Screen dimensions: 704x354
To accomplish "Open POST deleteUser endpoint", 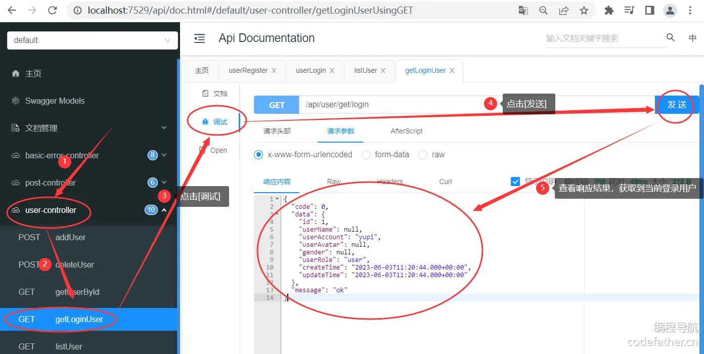I will (89, 264).
